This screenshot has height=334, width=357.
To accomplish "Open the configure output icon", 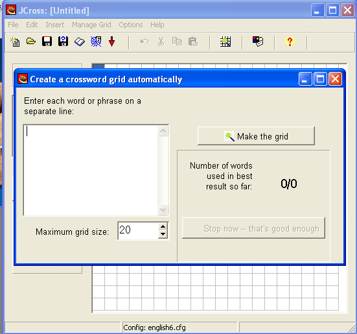I will (258, 42).
